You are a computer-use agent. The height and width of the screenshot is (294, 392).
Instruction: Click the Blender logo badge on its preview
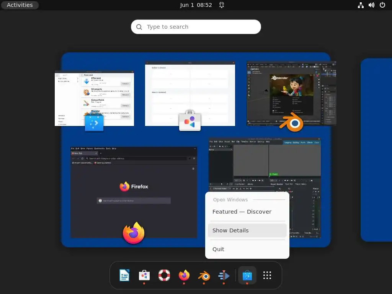point(291,122)
